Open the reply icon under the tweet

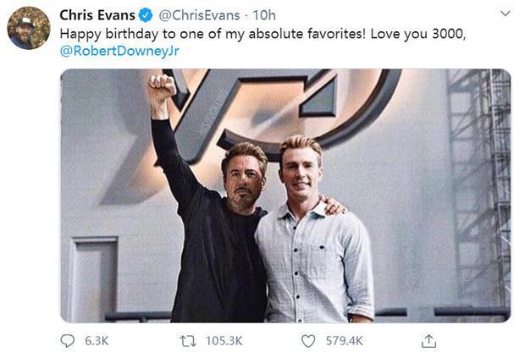coord(69,339)
